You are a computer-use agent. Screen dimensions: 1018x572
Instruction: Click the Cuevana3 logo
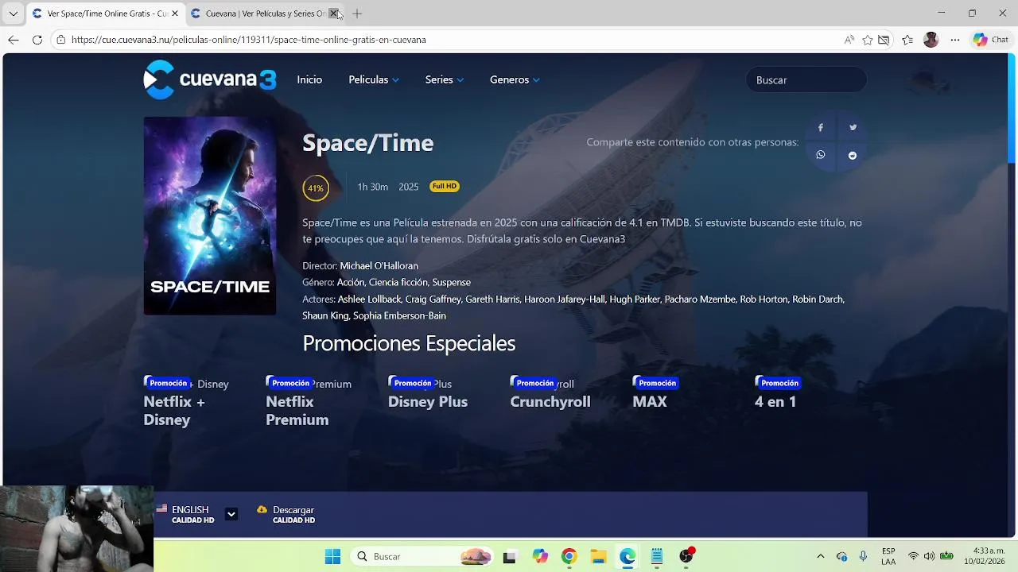tap(210, 79)
